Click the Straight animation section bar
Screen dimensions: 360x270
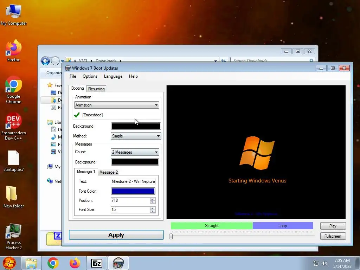pyautogui.click(x=212, y=226)
